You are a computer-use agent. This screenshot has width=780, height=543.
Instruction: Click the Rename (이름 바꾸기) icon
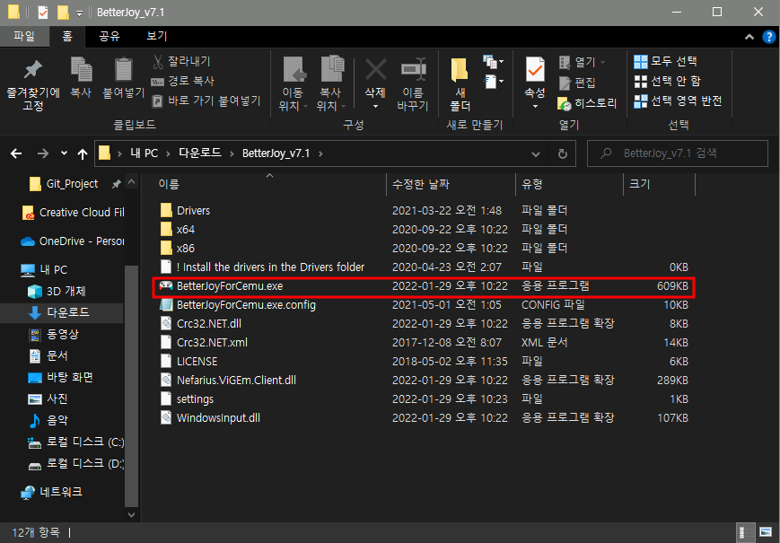(x=413, y=70)
